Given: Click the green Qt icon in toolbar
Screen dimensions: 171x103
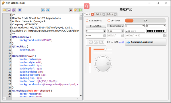Looking at the screenshot, I should tap(80, 10).
